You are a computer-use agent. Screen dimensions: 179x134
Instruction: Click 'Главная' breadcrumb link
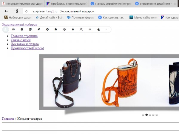tap(8, 119)
